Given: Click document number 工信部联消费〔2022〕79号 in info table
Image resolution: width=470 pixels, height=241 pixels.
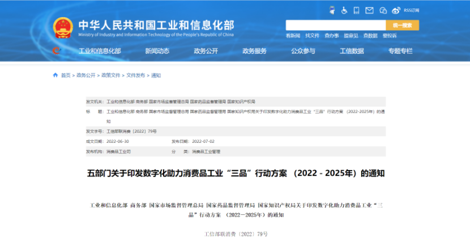Looking at the screenshot, I should pyautogui.click(x=131, y=132).
